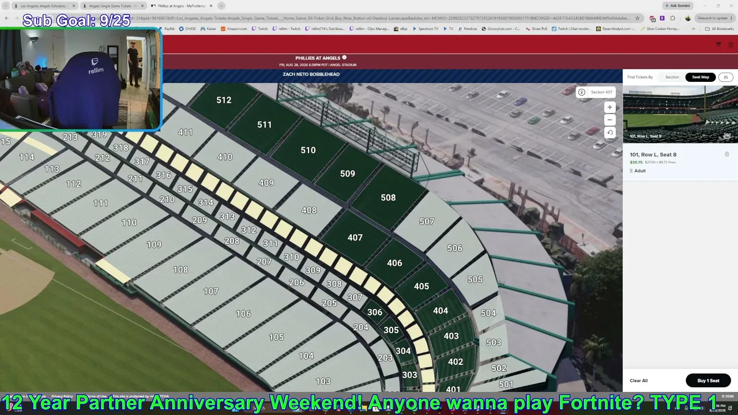The image size is (738, 415).
Task: Open the hamburger menu in red header
Action: pyautogui.click(x=731, y=44)
